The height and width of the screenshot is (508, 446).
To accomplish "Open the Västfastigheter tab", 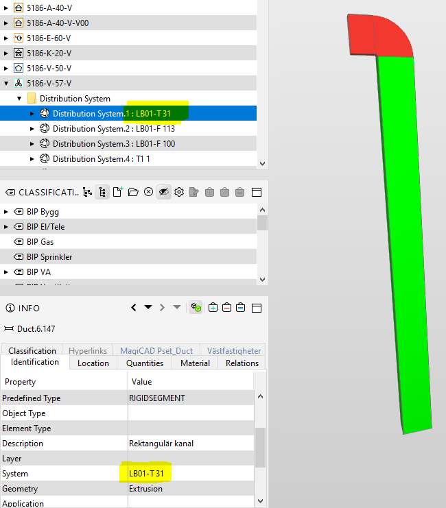I will [233, 350].
